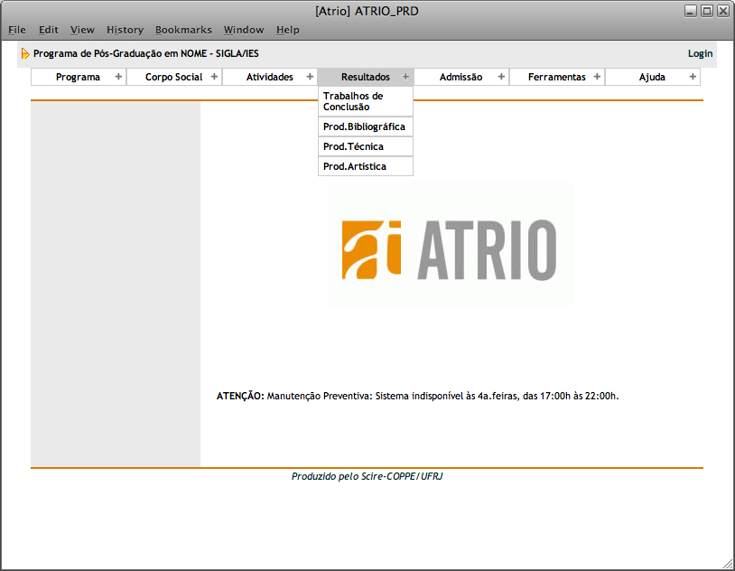
Task: Click the ATRIO logo image
Action: click(x=450, y=248)
